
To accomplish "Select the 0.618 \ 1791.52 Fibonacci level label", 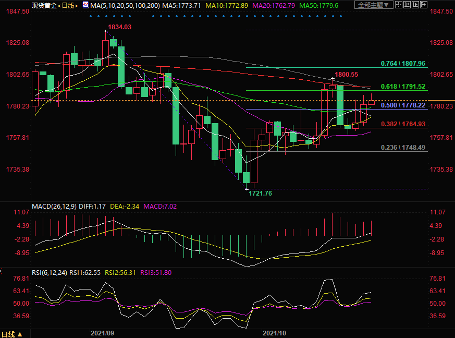I will (403, 87).
